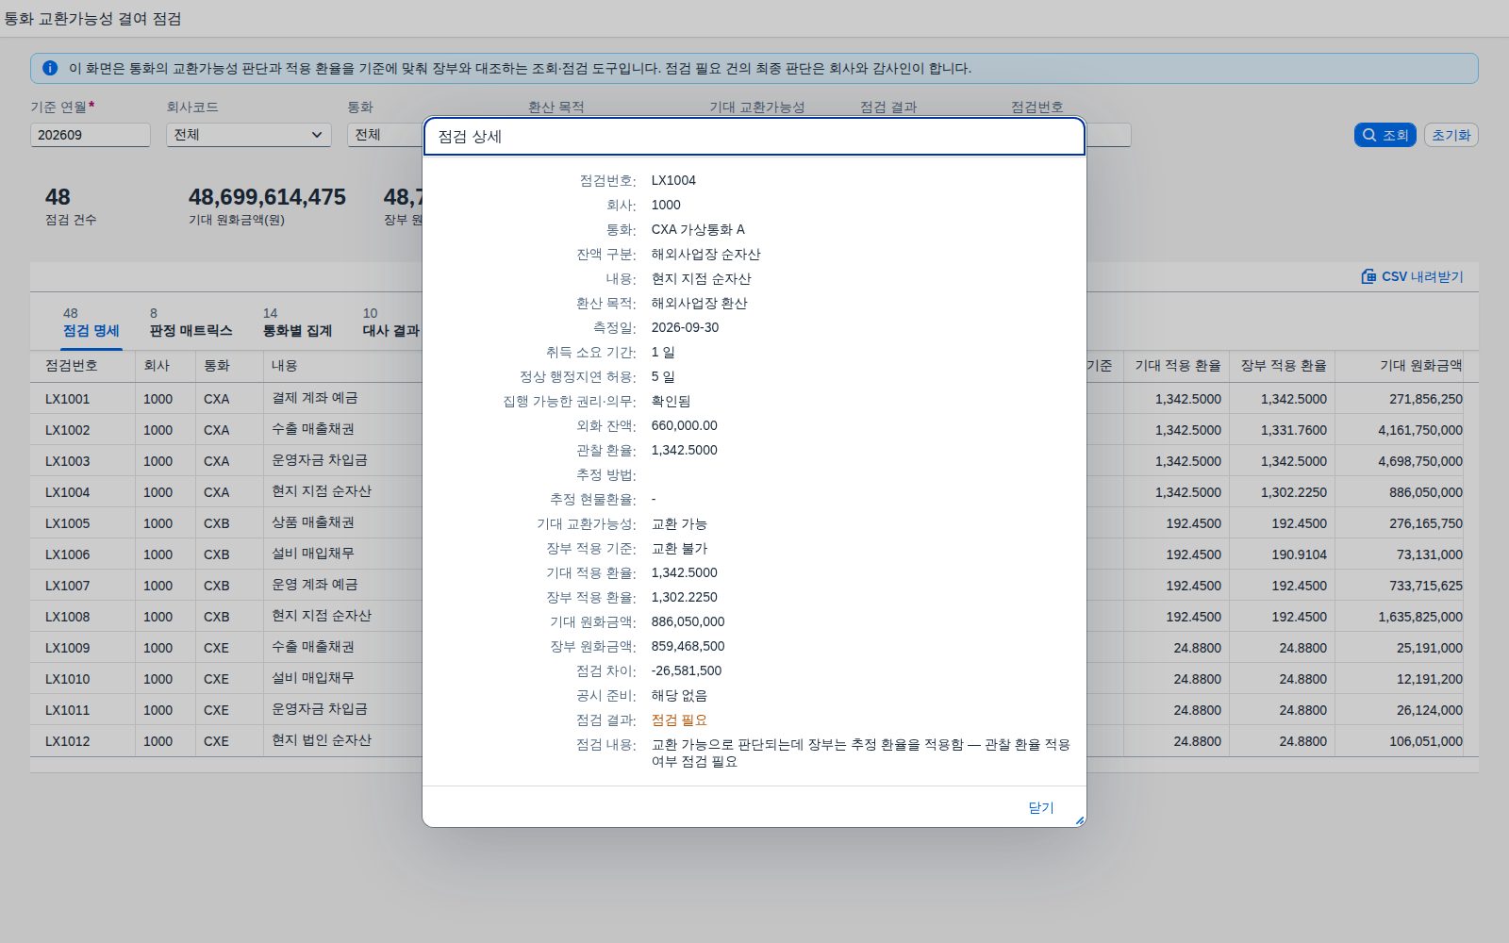1509x943 pixels.
Task: Click the CSV export icon
Action: 1368,276
